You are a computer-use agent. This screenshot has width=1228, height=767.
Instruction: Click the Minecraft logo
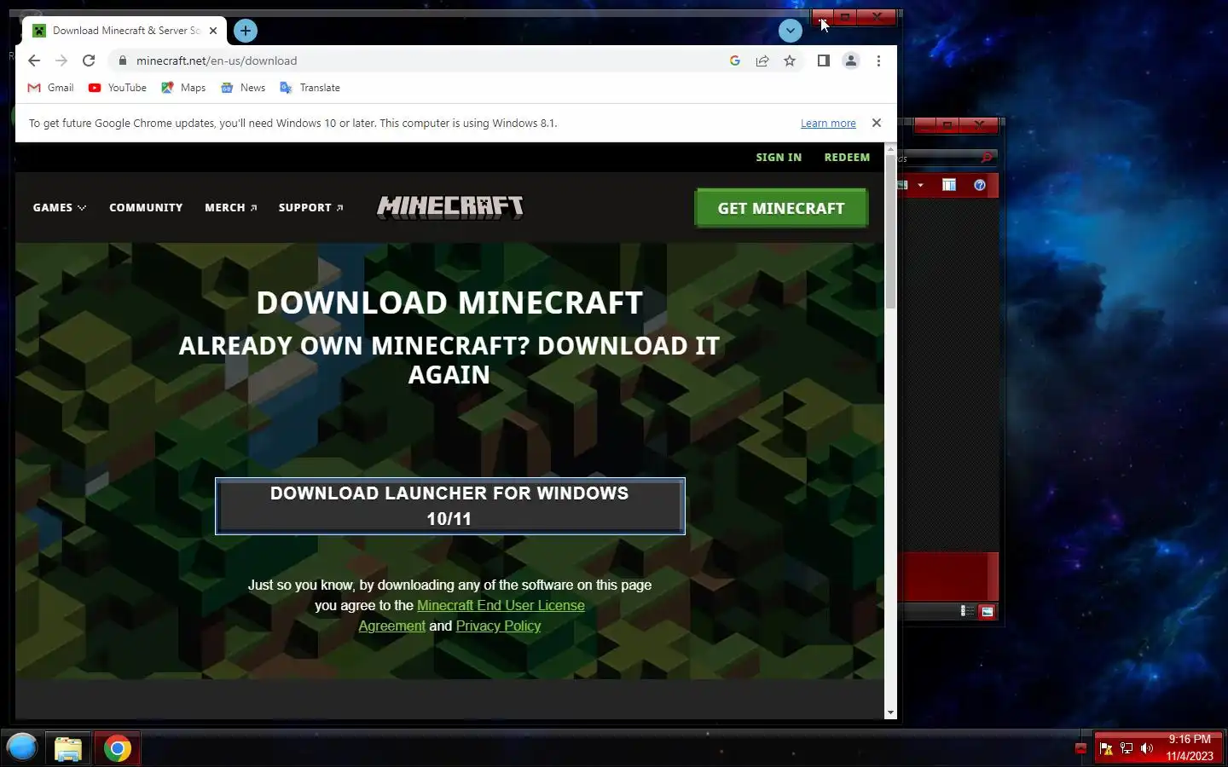(450, 207)
